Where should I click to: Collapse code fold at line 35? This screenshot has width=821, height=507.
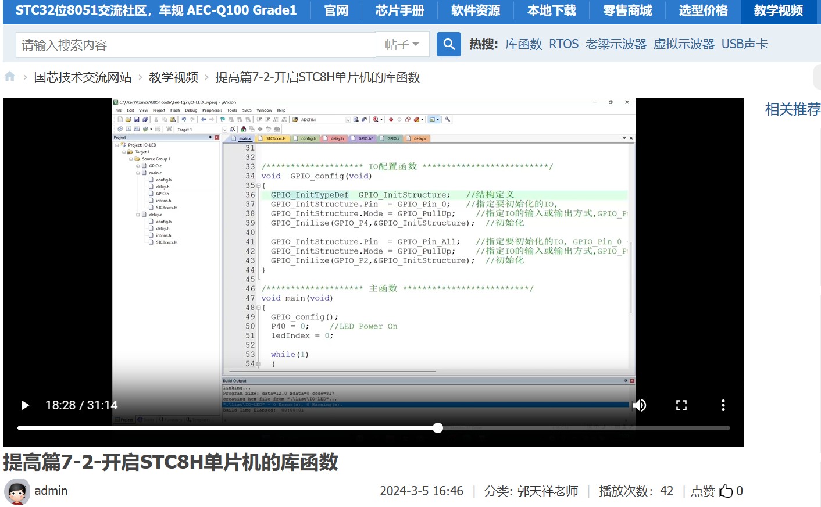[259, 185]
